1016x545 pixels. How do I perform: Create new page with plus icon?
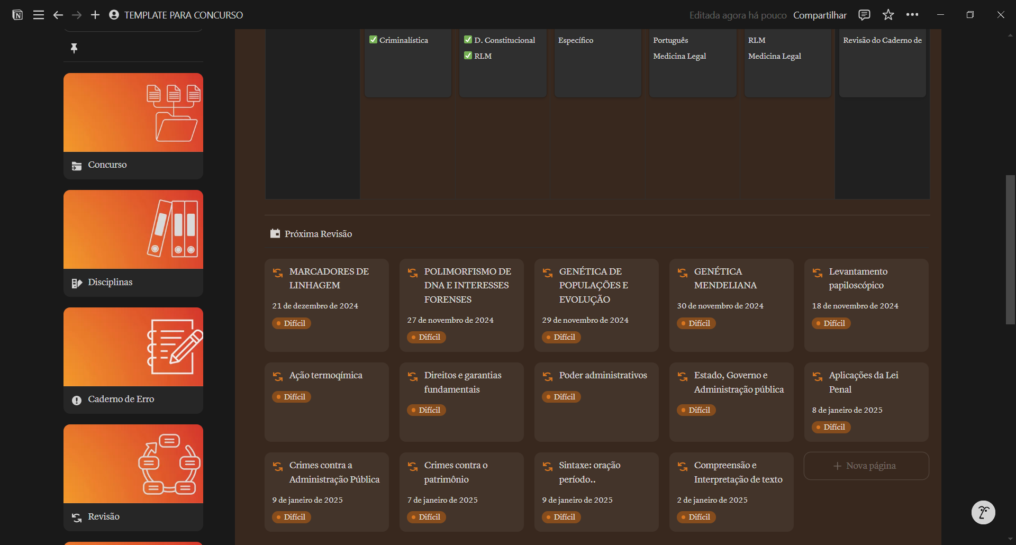click(95, 15)
